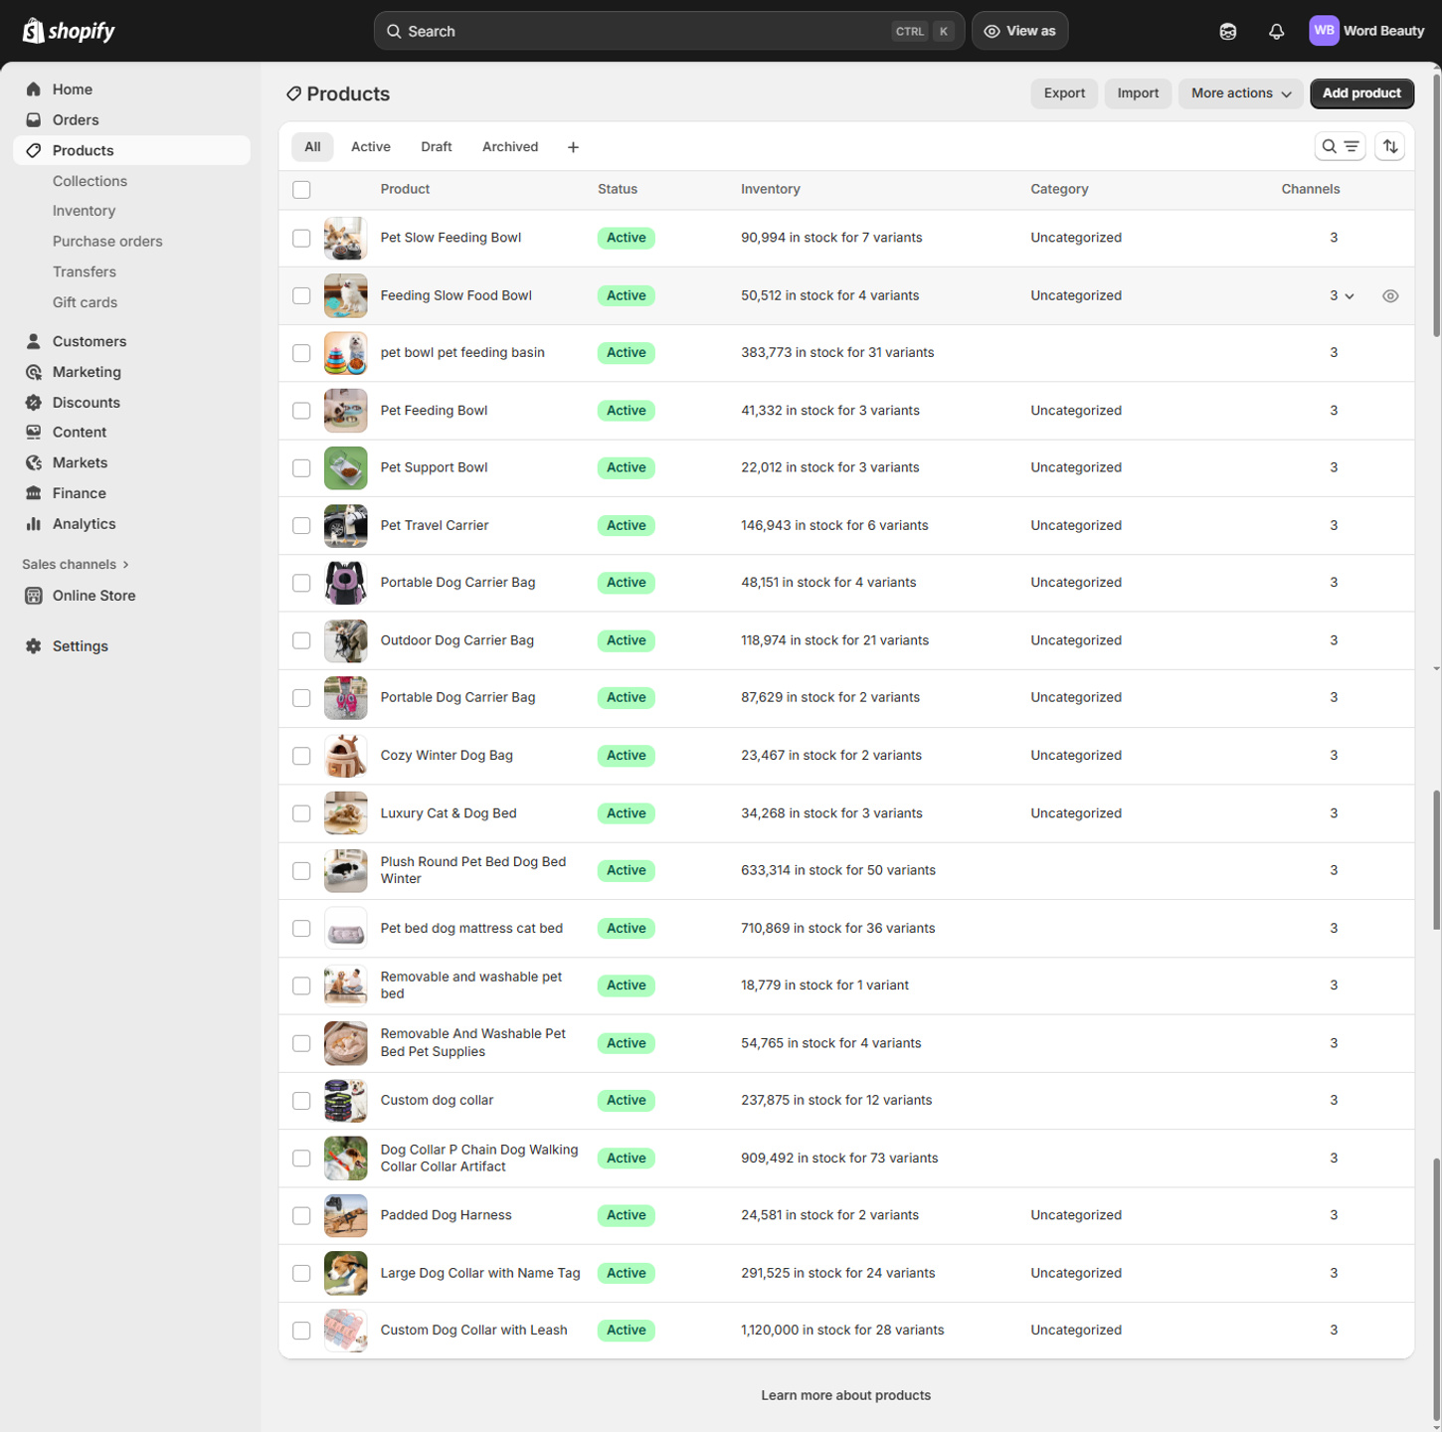Open the Archived tab
This screenshot has height=1432, width=1442.
coord(510,147)
